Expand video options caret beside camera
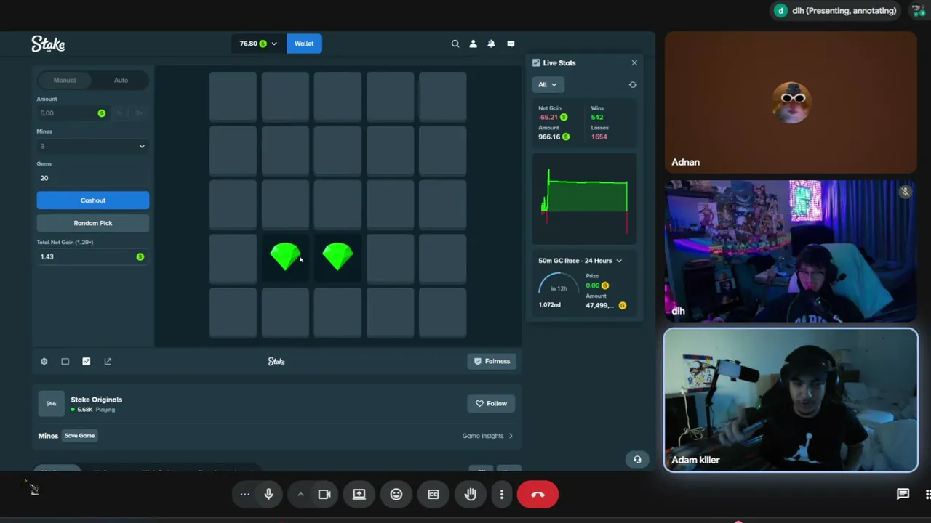Screen dimensions: 931x523 pos(300,495)
